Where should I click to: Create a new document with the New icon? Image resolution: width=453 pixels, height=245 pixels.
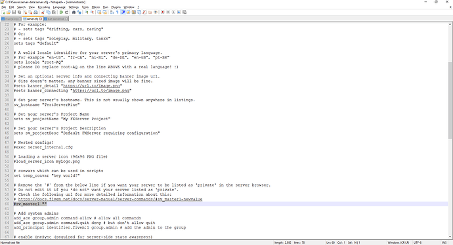pos(4,12)
